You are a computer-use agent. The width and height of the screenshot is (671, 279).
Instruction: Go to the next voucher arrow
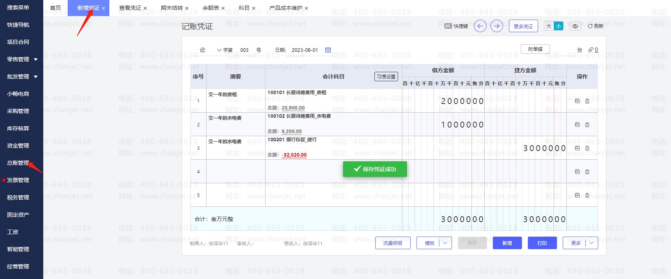pyautogui.click(x=497, y=26)
